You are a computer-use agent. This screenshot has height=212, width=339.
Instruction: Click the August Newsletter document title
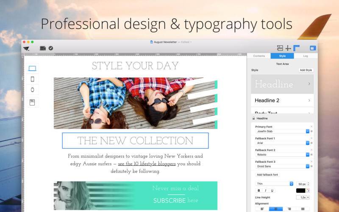pyautogui.click(x=165, y=42)
